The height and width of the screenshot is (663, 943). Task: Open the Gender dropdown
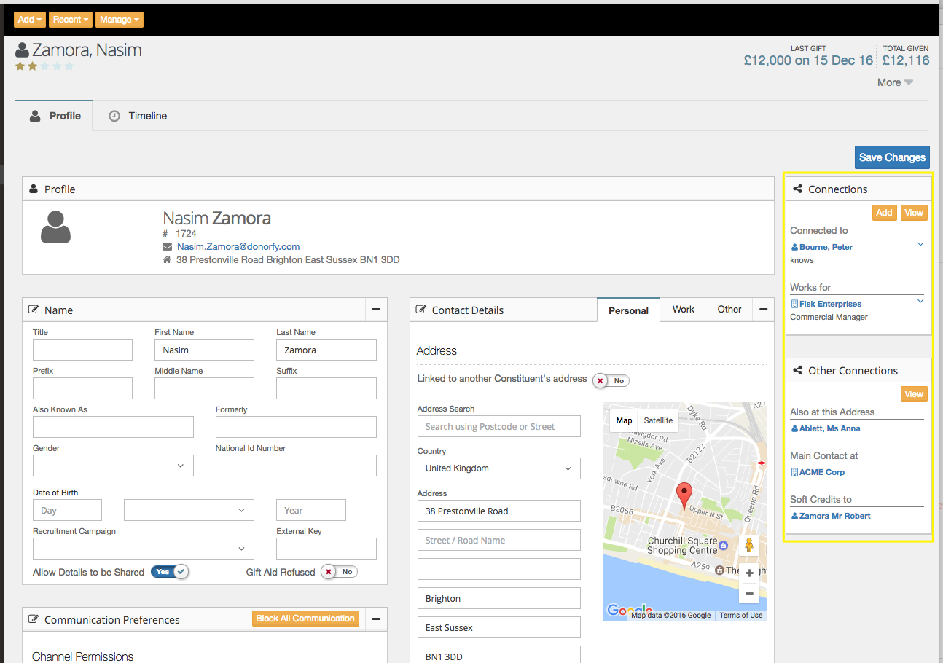coord(113,466)
